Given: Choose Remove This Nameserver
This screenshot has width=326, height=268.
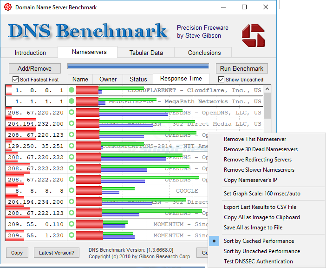Looking at the screenshot, I should point(255,139).
